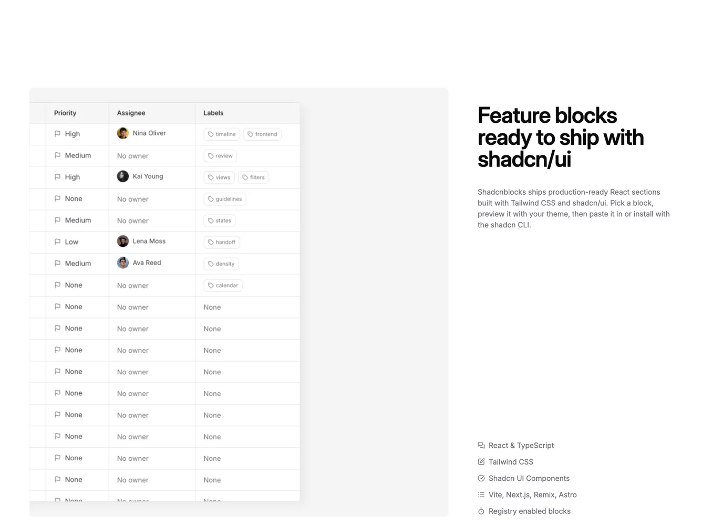Click the flag icon beside Low priority
702x526 pixels.
(x=58, y=242)
